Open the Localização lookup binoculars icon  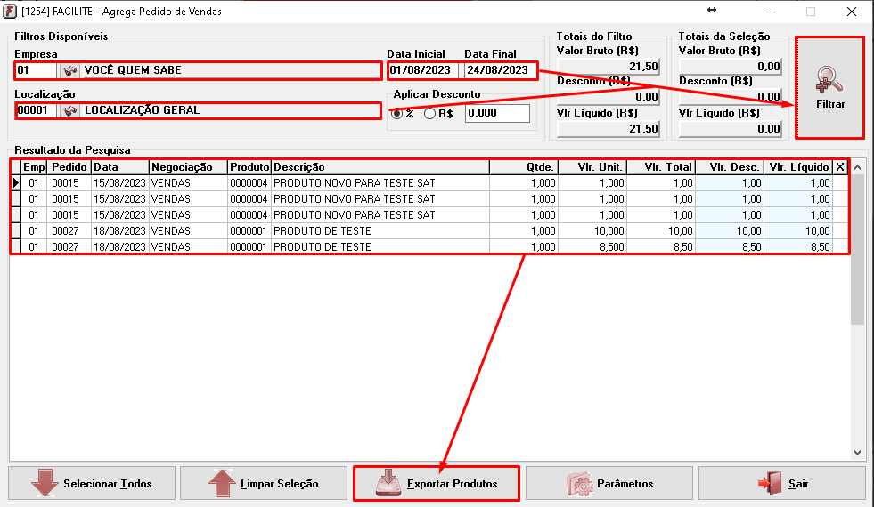pyautogui.click(x=69, y=111)
